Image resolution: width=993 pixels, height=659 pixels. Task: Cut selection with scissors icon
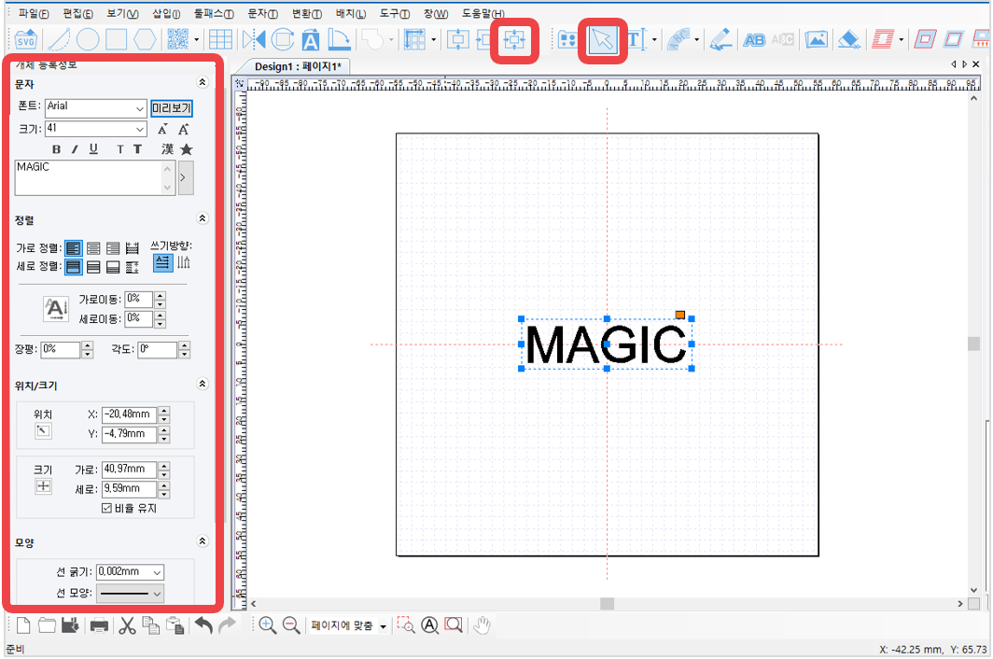click(127, 625)
